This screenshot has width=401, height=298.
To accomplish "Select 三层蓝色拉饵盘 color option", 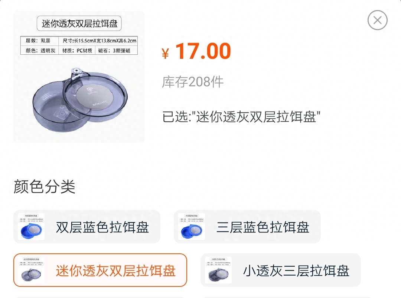I will (x=247, y=227).
